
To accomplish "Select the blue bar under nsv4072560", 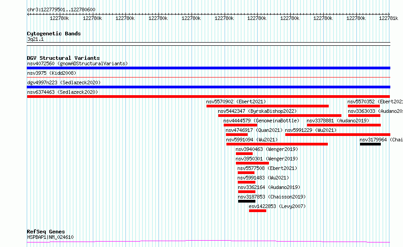I will click(208, 68).
